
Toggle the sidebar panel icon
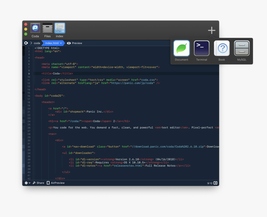(215, 183)
